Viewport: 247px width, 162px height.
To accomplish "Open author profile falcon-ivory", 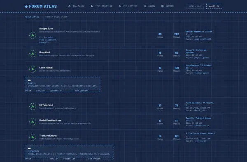I will click(201, 126).
